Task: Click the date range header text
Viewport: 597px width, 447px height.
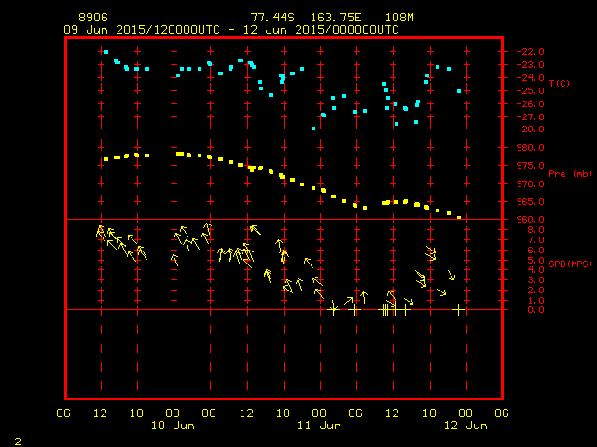Action: tap(231, 30)
